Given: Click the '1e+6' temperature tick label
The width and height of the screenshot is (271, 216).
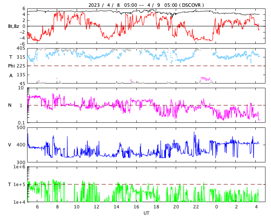Looking at the screenshot, I should pos(19,167).
